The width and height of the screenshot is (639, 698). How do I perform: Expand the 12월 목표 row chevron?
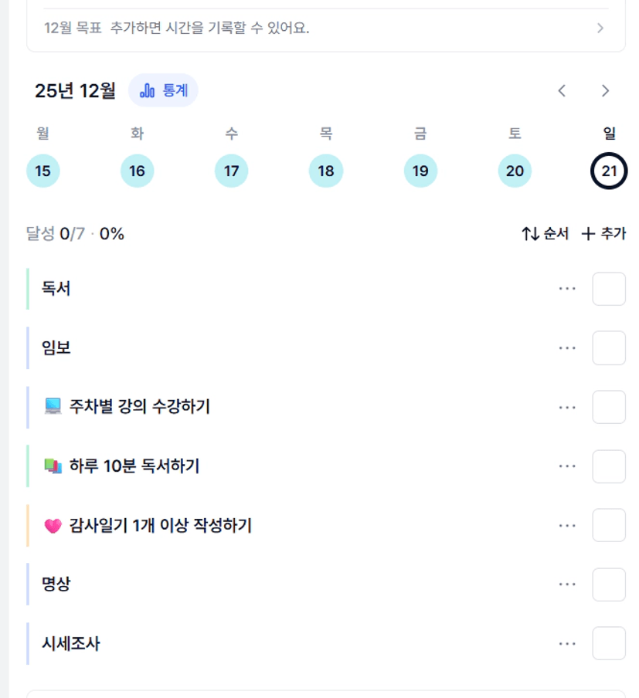[x=600, y=29]
